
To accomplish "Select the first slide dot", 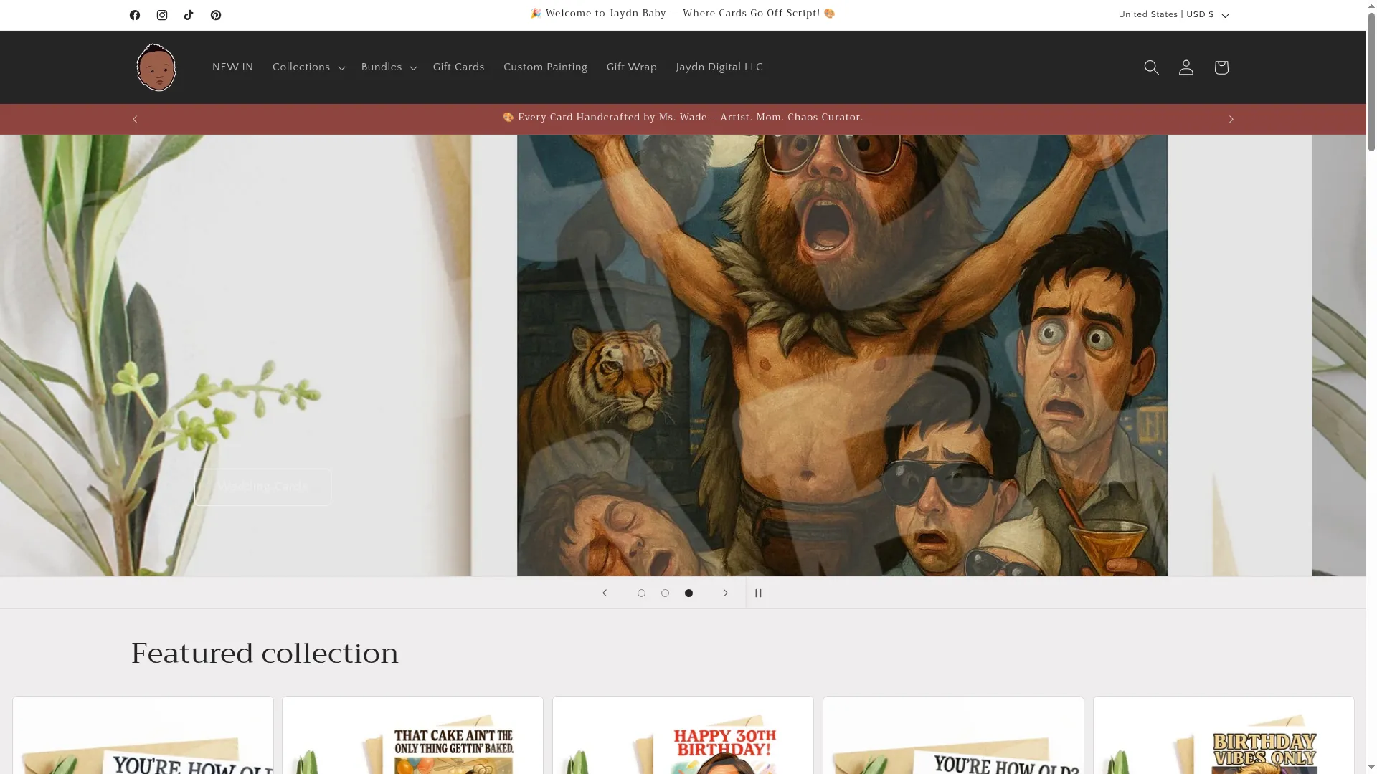I will (x=641, y=593).
